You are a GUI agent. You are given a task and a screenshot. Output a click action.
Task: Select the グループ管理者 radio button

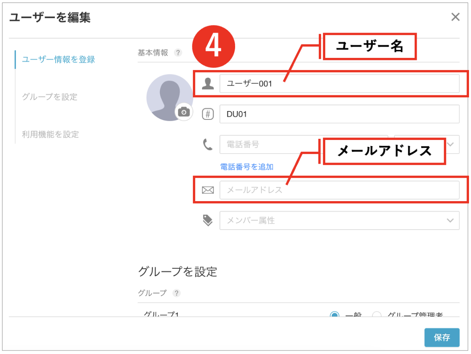pyautogui.click(x=376, y=314)
